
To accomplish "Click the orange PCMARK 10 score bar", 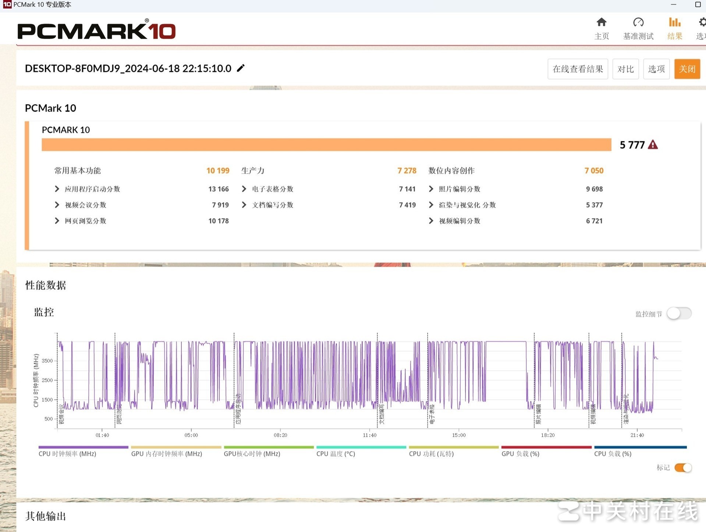I will coord(326,145).
